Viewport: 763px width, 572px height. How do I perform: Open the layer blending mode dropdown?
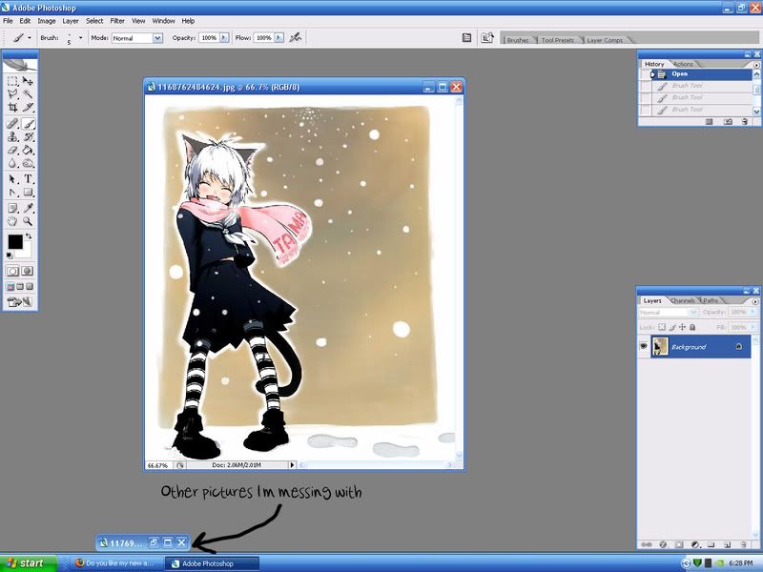[668, 313]
